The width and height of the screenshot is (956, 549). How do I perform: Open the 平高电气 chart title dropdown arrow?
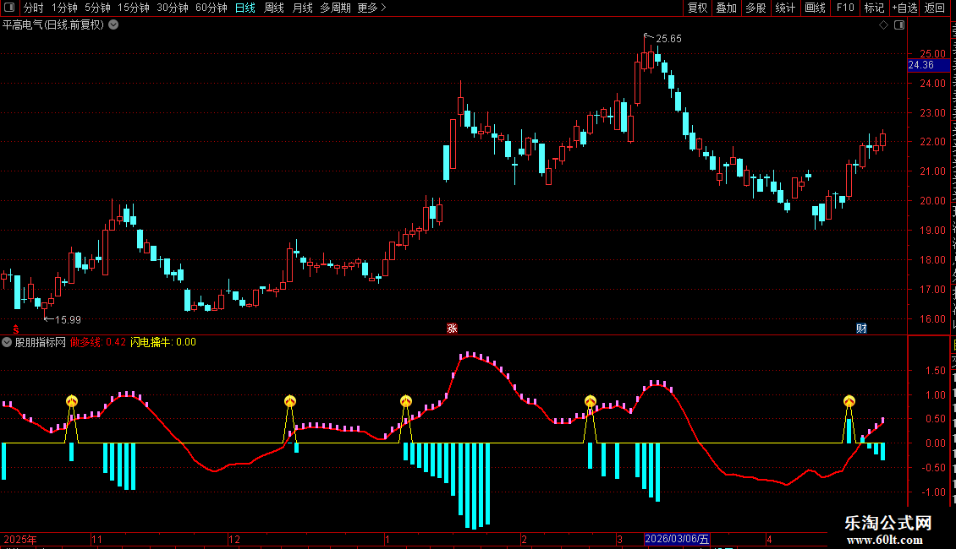coord(113,25)
